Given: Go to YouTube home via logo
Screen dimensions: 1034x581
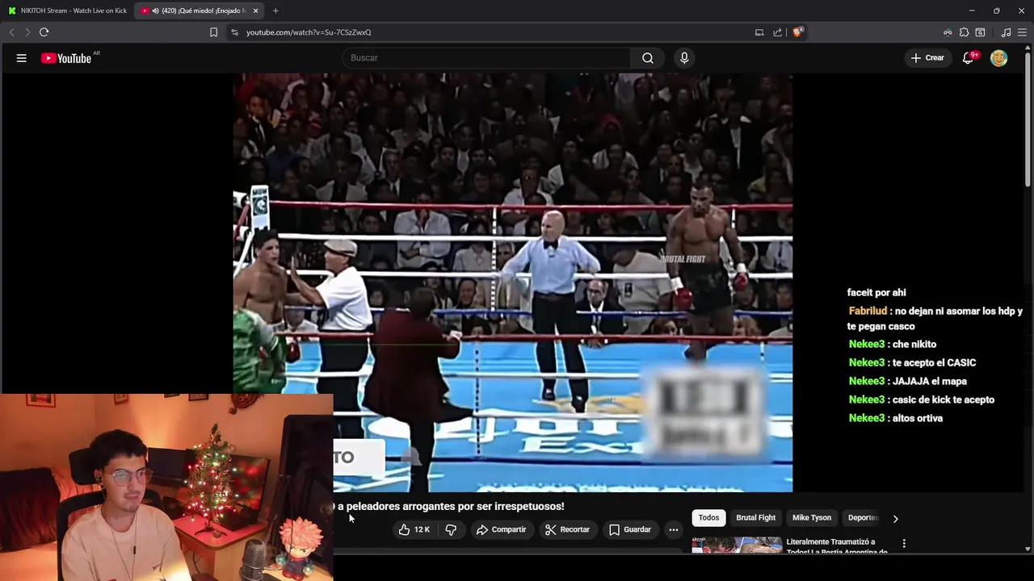Looking at the screenshot, I should (x=67, y=58).
